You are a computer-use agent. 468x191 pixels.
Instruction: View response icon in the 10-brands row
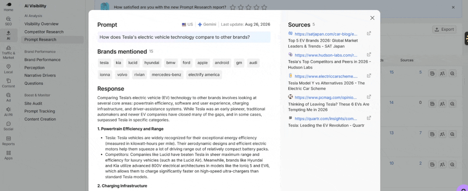432,164
